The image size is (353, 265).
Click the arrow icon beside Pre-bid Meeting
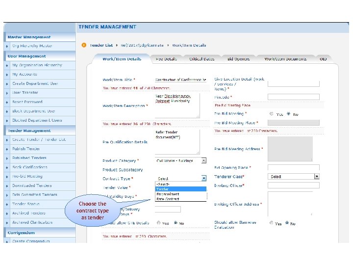coord(7,177)
